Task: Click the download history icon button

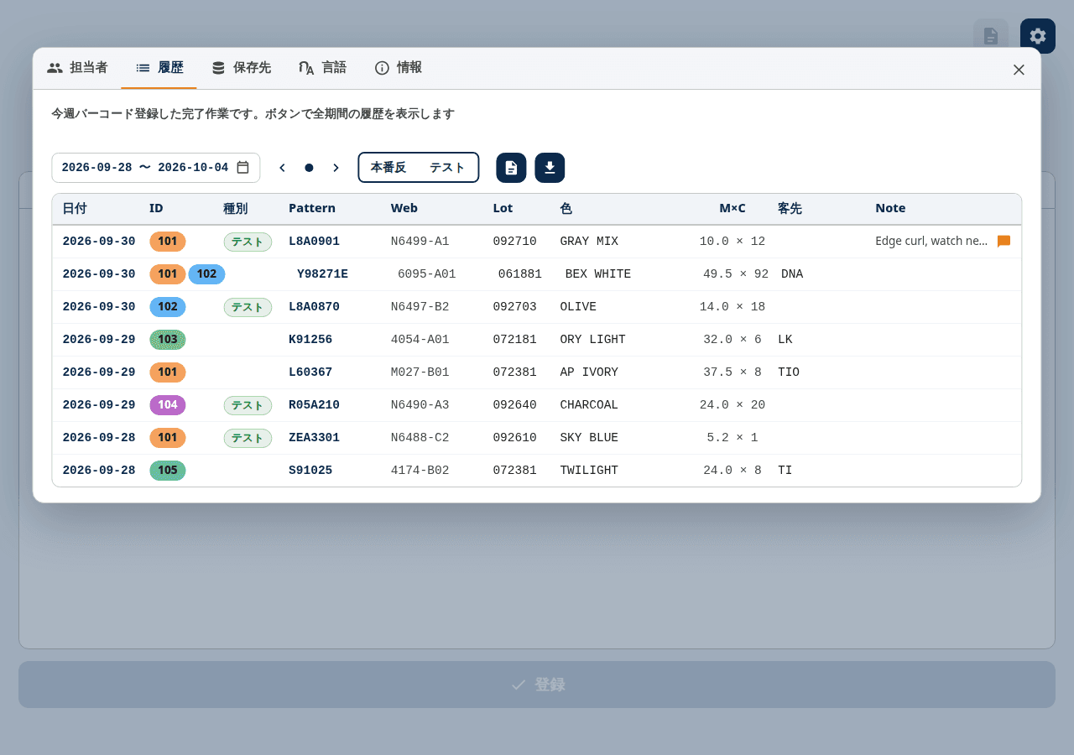Action: (x=550, y=168)
